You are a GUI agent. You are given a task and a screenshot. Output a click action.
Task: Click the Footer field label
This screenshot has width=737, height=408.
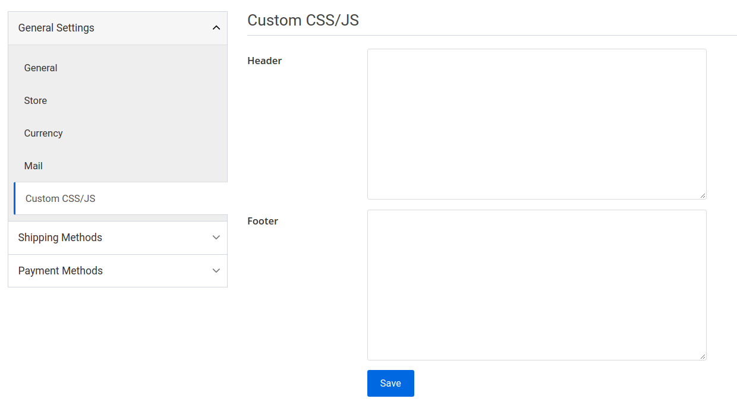coord(263,221)
